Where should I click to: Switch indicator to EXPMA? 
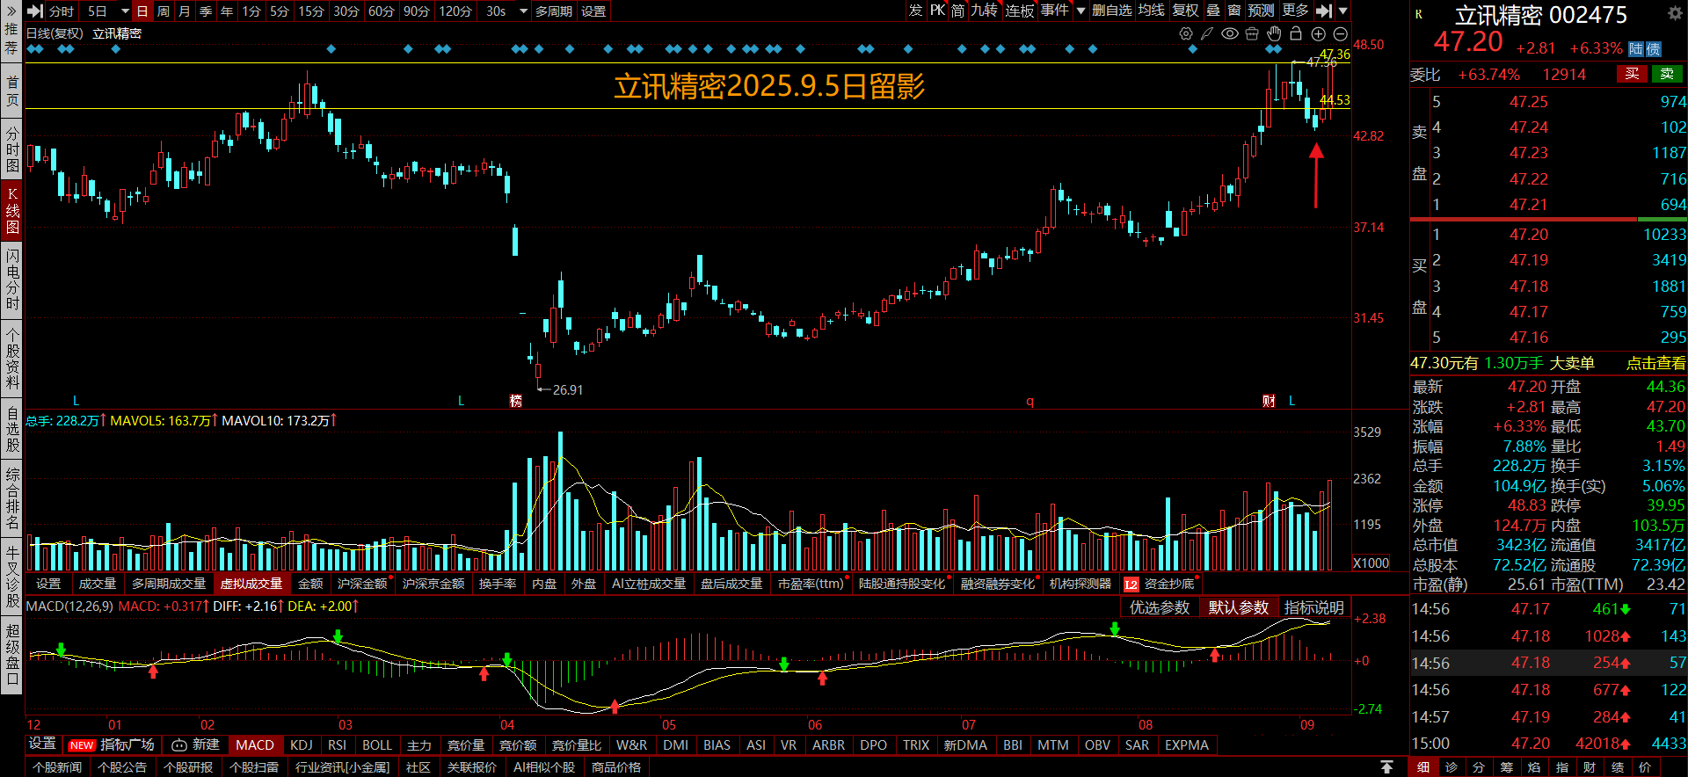coord(1187,744)
